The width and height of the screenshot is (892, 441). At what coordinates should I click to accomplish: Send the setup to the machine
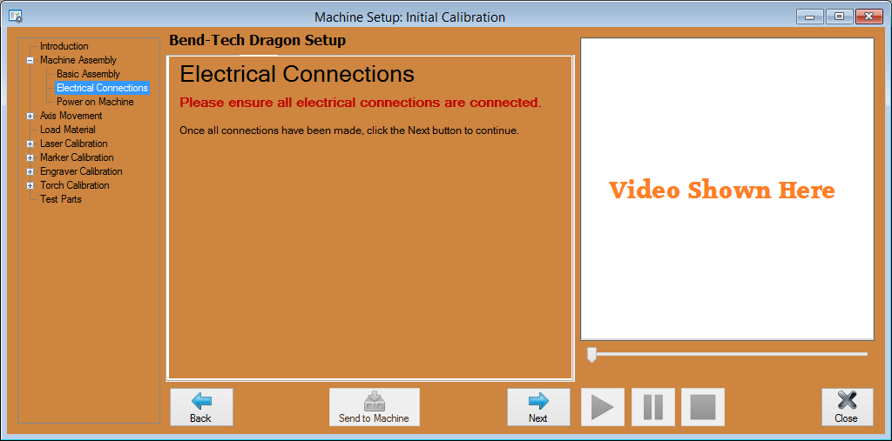(x=375, y=407)
